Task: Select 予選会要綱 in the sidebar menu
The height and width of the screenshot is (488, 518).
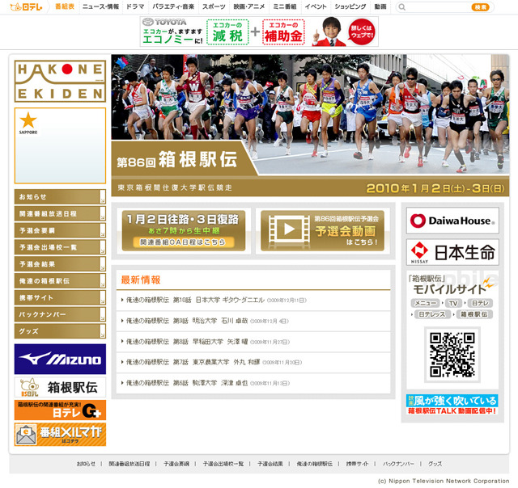Action: point(60,230)
